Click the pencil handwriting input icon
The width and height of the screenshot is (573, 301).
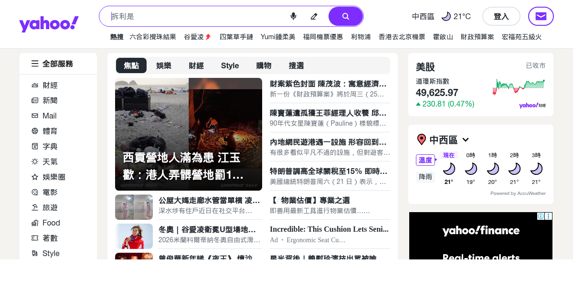click(314, 16)
